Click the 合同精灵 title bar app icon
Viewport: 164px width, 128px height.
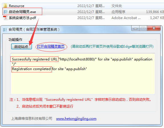(x=5, y=30)
